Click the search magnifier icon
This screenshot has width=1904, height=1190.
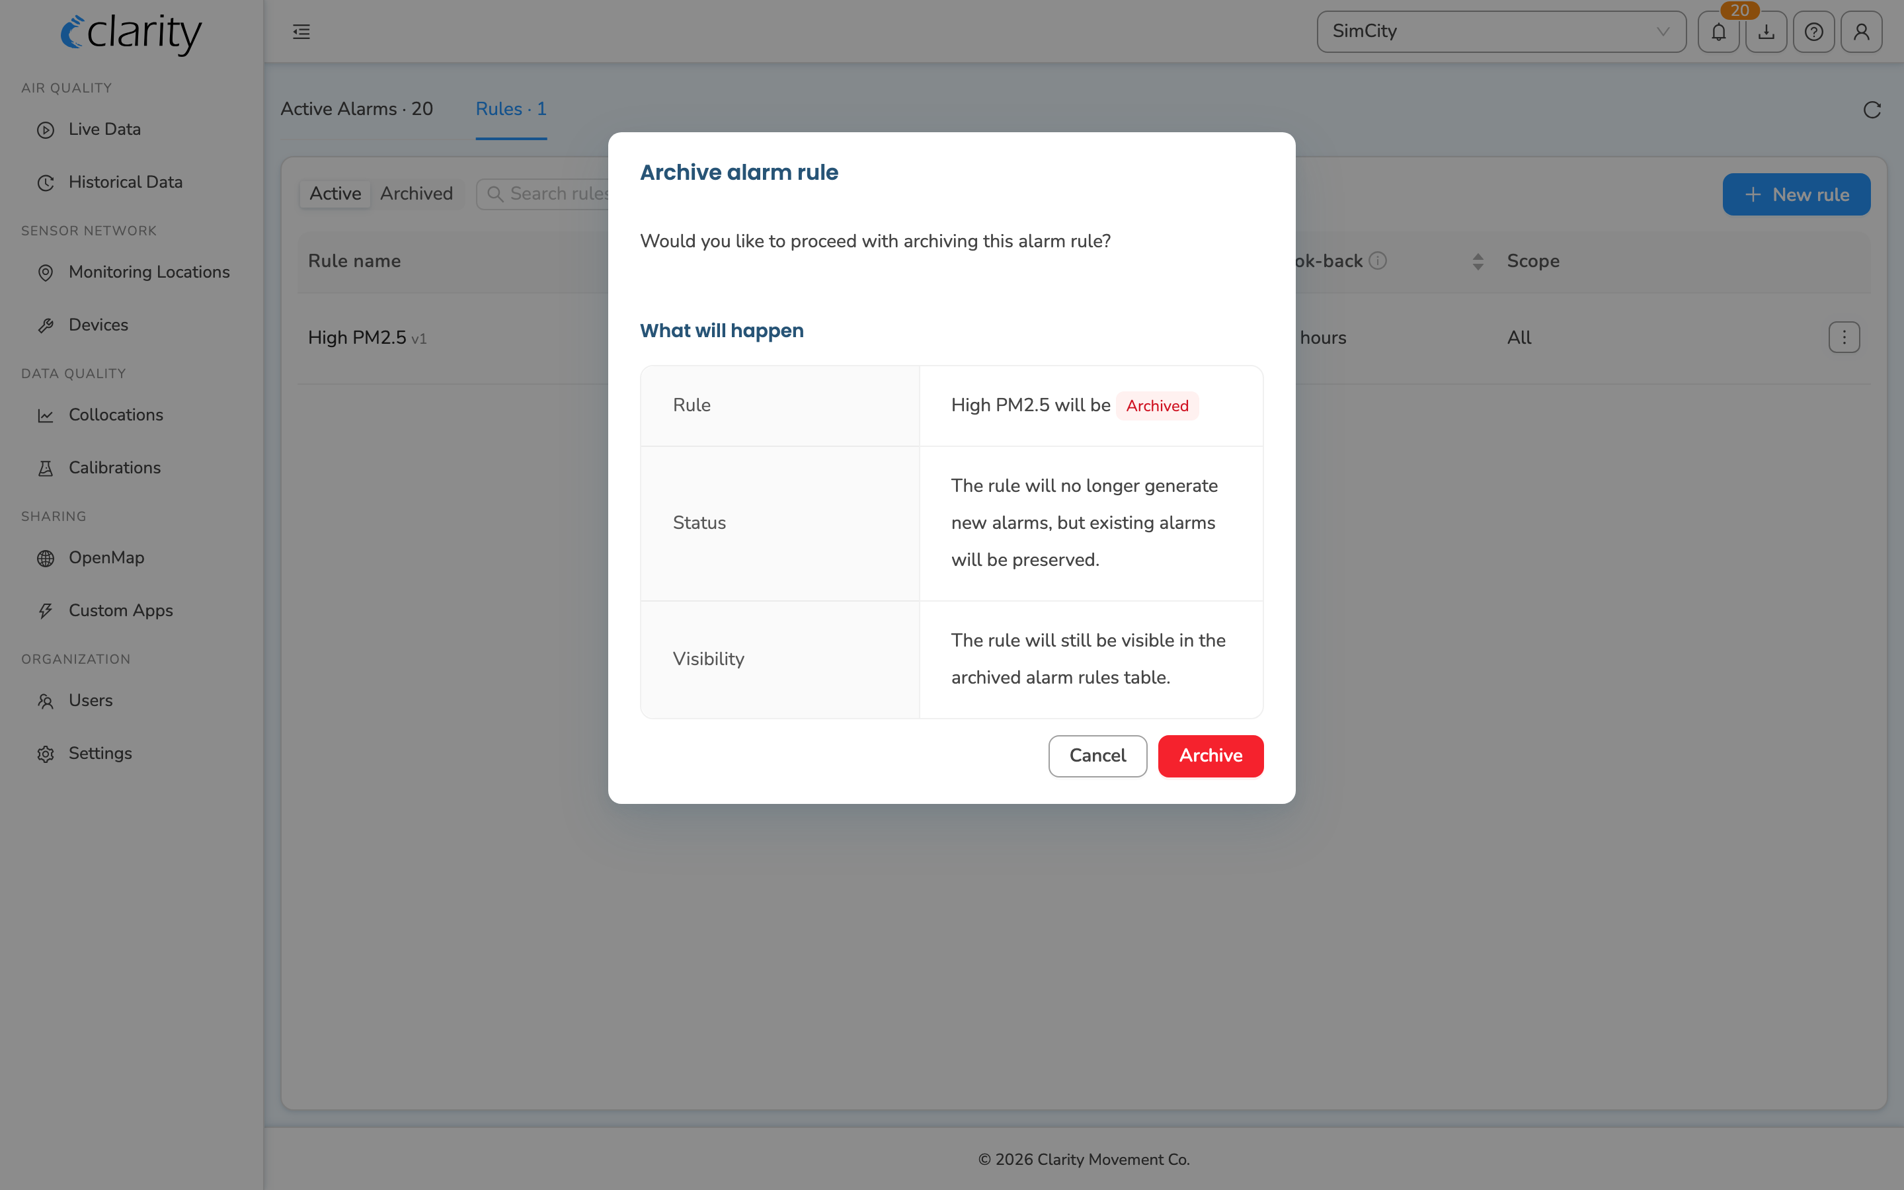(x=495, y=194)
